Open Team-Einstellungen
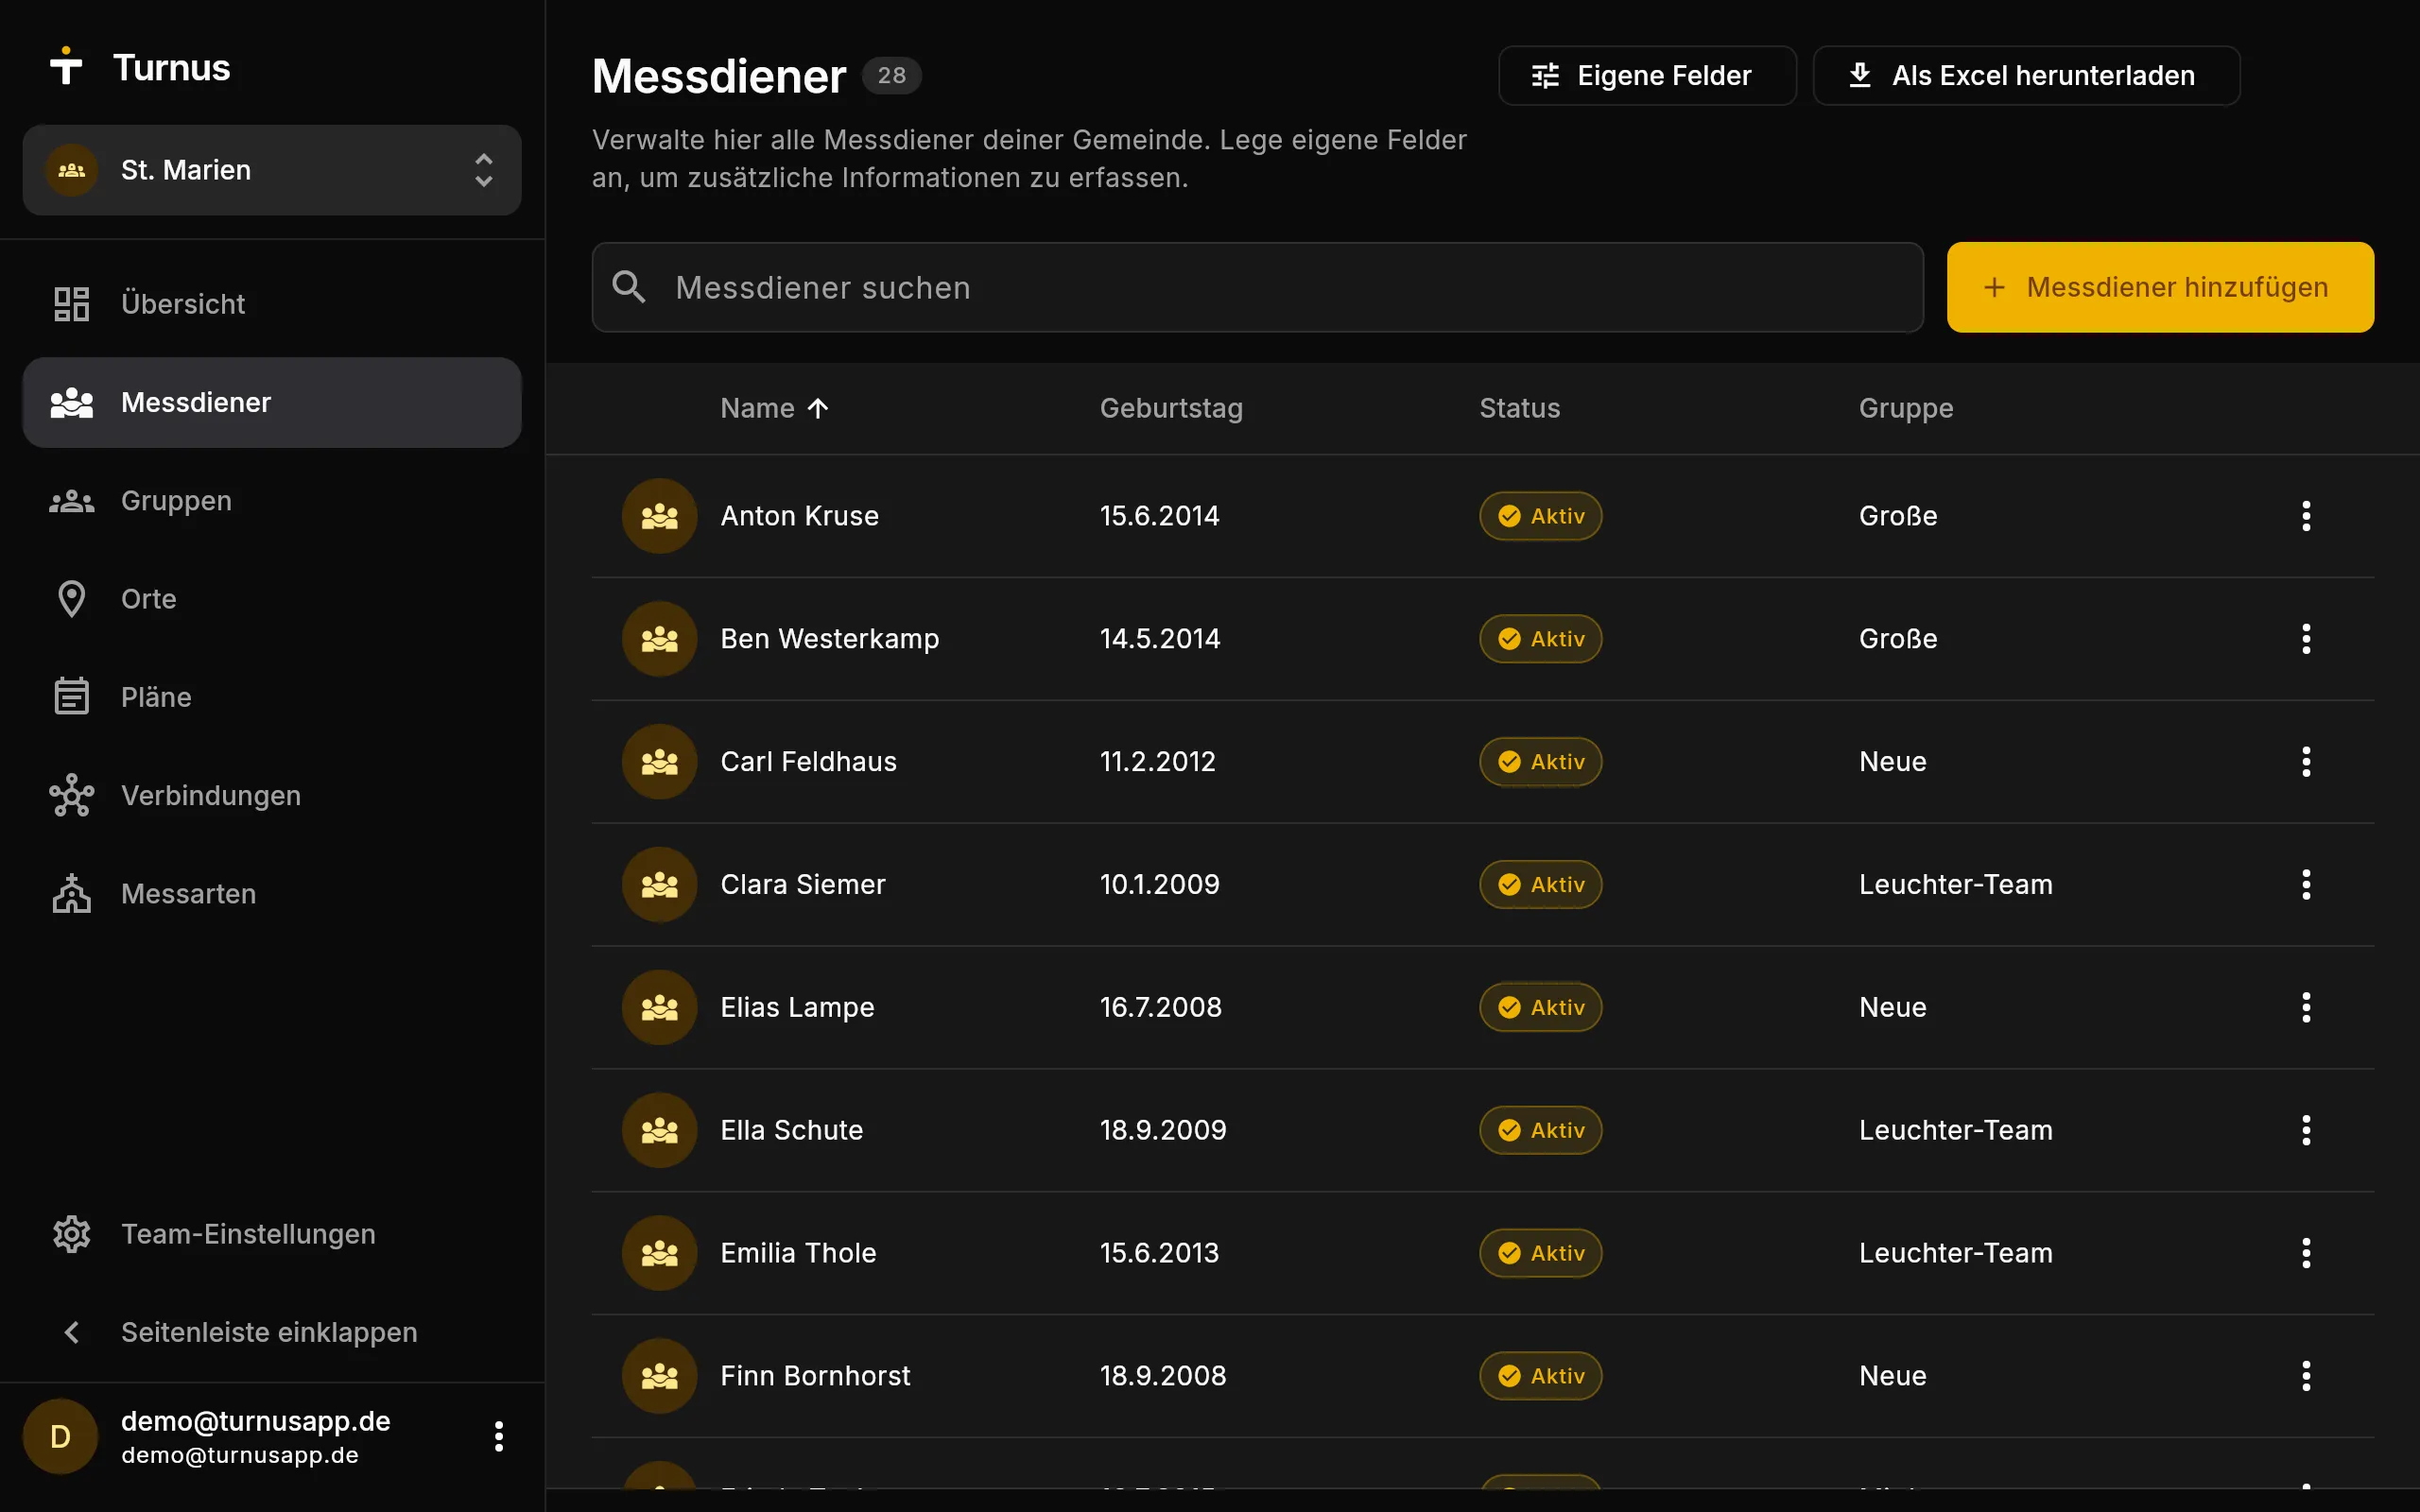This screenshot has width=2420, height=1512. click(272, 1234)
